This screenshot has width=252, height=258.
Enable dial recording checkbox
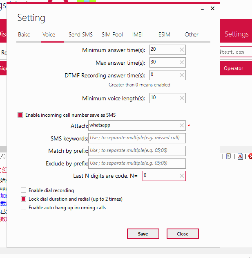click(23, 190)
